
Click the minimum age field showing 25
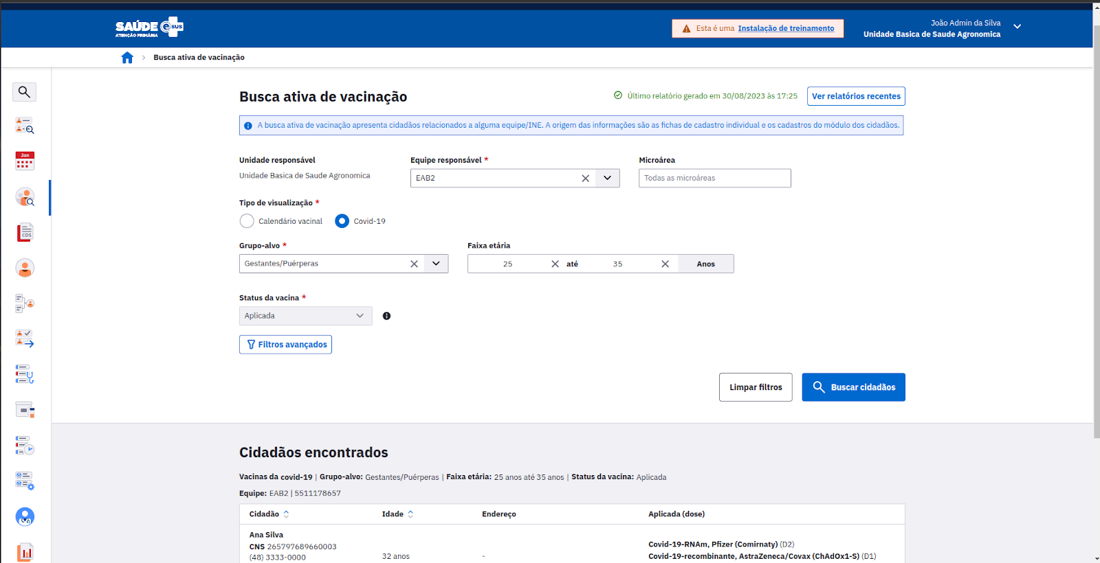pos(507,264)
